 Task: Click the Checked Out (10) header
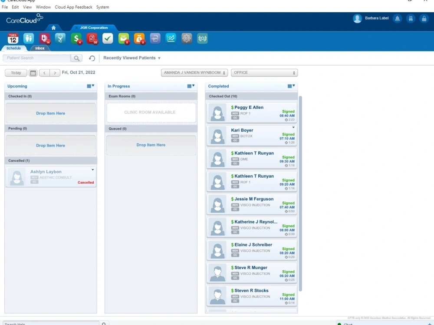252,96
